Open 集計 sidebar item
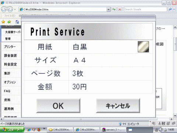177x133 pixels. pyautogui.click(x=11, y=73)
